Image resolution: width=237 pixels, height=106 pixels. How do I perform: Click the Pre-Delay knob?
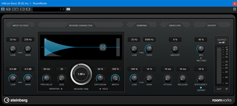click(47, 78)
